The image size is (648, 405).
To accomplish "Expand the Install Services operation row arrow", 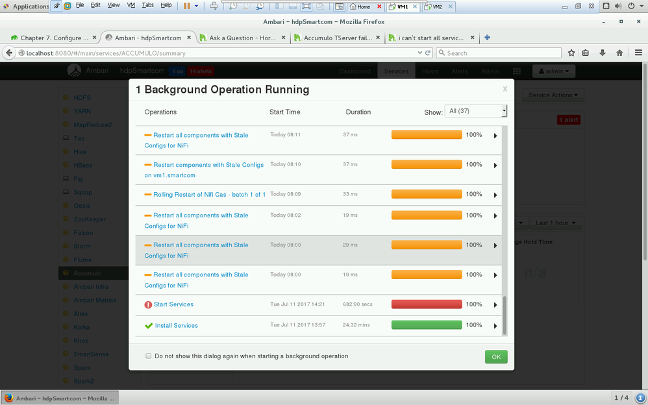I will click(x=495, y=326).
